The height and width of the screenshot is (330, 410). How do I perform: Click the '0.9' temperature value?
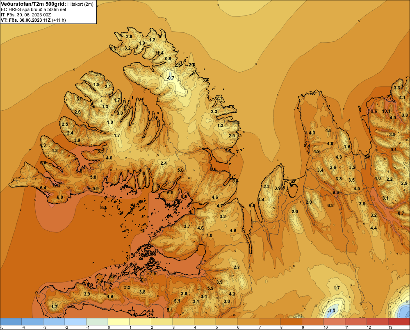tap(168, 59)
